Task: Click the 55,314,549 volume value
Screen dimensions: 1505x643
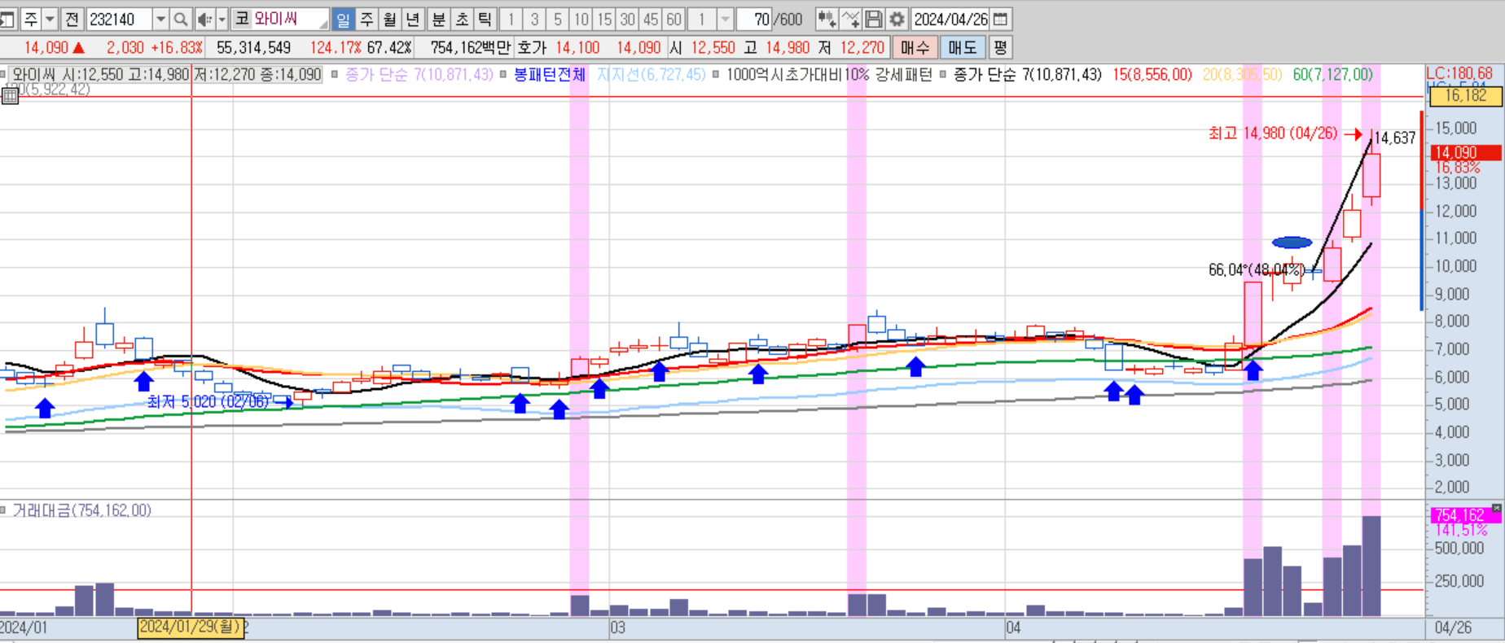Action: [253, 47]
